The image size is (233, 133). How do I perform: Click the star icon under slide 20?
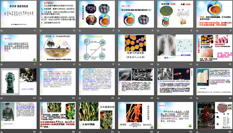click(41, 132)
